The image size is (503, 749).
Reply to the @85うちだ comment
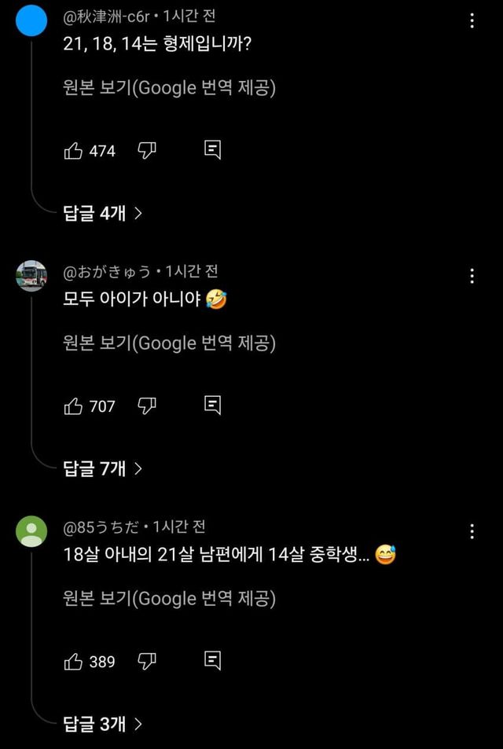coord(211,661)
